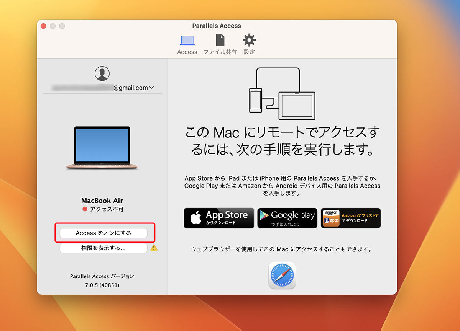Click the Parallels Access window title
This screenshot has width=460, height=331.
pos(217,26)
